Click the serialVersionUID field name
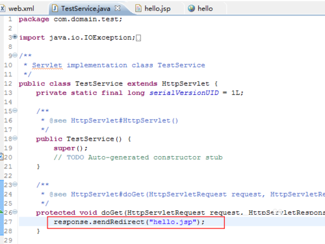The image size is (325, 244). tap(184, 93)
